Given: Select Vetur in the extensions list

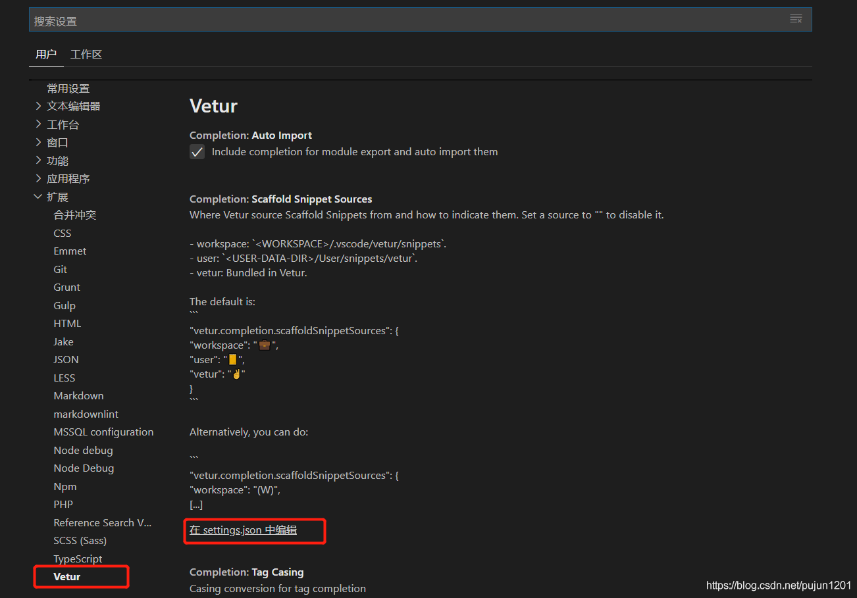Looking at the screenshot, I should click(x=67, y=577).
